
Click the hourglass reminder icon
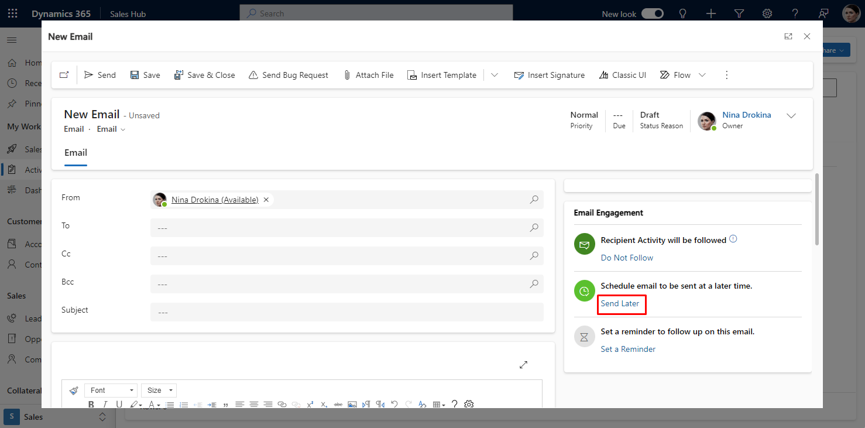(584, 337)
